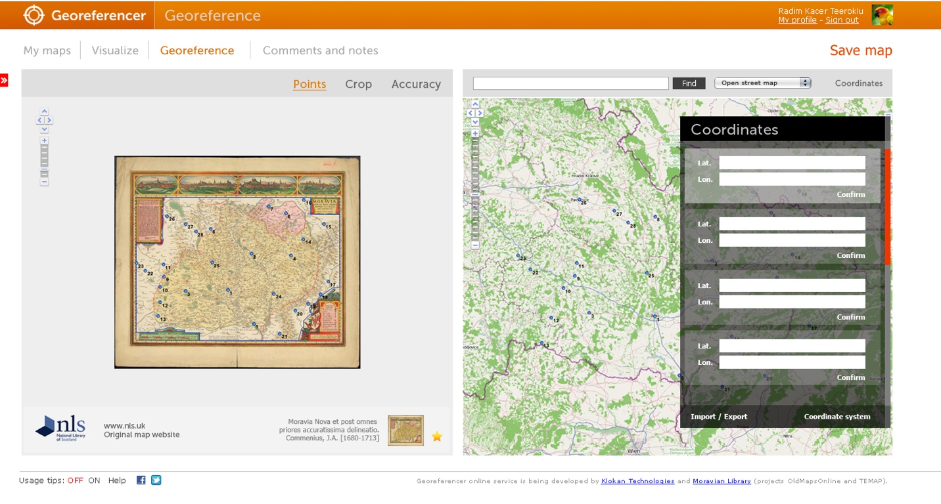This screenshot has height=504, width=941.
Task: Open Import / Export in the Coordinates panel
Action: pos(719,417)
